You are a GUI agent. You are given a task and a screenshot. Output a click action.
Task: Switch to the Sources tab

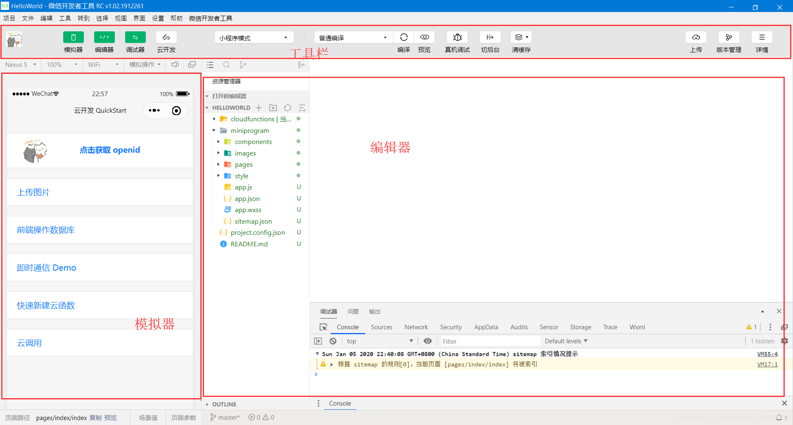[381, 327]
